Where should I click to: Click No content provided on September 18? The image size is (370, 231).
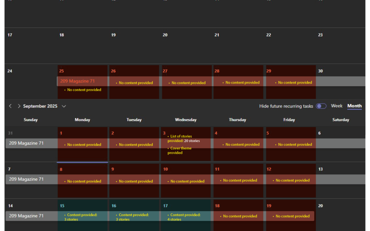pyautogui.click(x=240, y=216)
